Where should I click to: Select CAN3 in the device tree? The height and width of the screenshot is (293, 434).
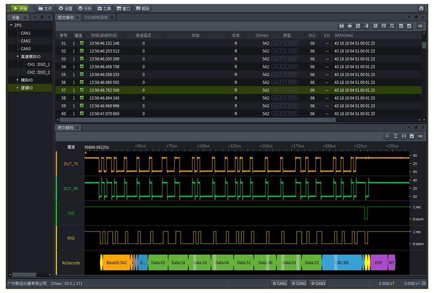pos(26,49)
